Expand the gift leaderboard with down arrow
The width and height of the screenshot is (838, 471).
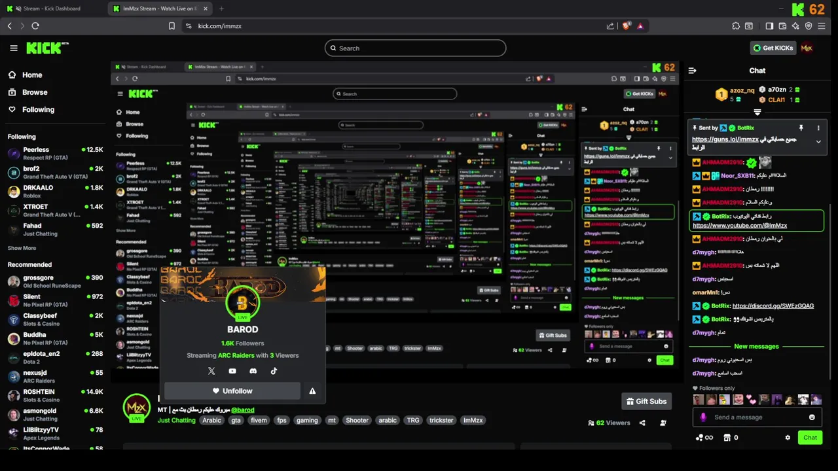(757, 113)
